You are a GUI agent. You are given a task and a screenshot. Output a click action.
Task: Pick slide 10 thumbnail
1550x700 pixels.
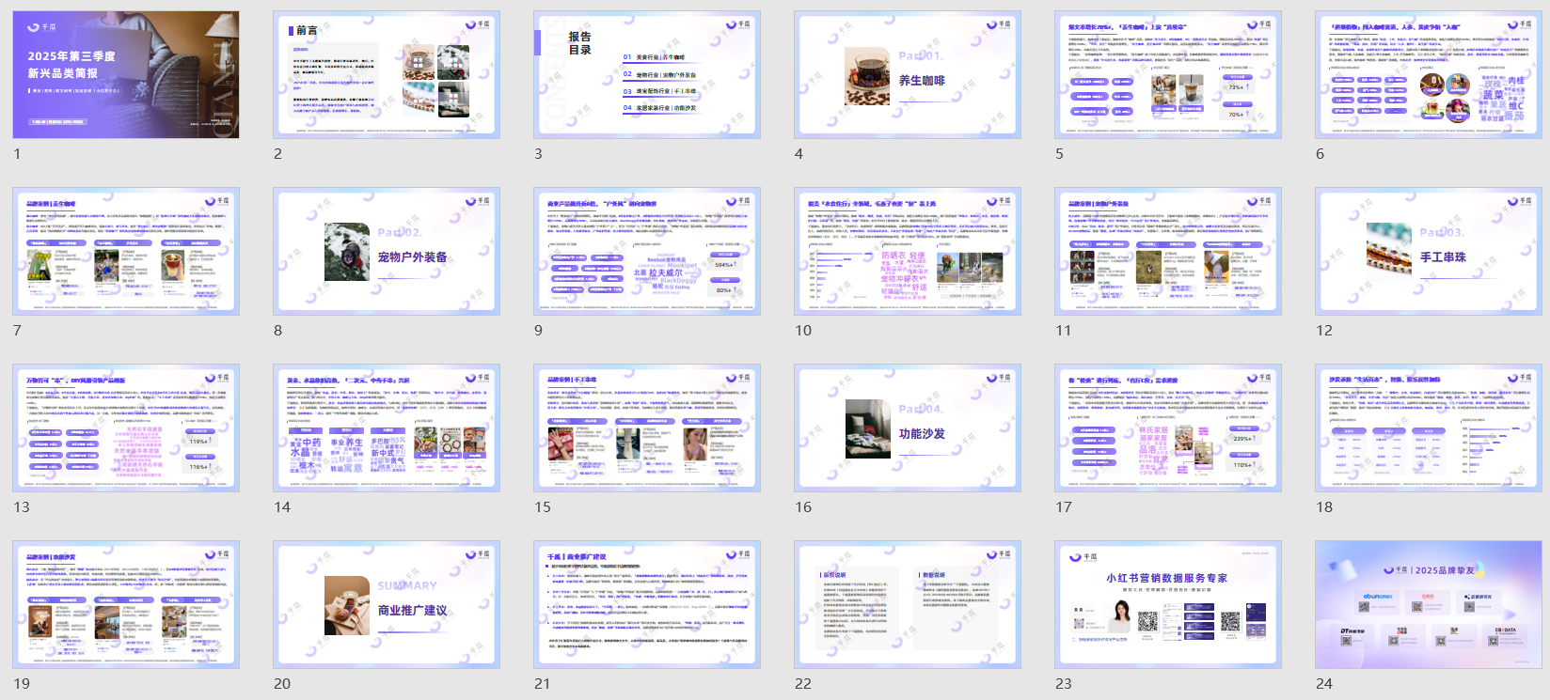pos(908,252)
